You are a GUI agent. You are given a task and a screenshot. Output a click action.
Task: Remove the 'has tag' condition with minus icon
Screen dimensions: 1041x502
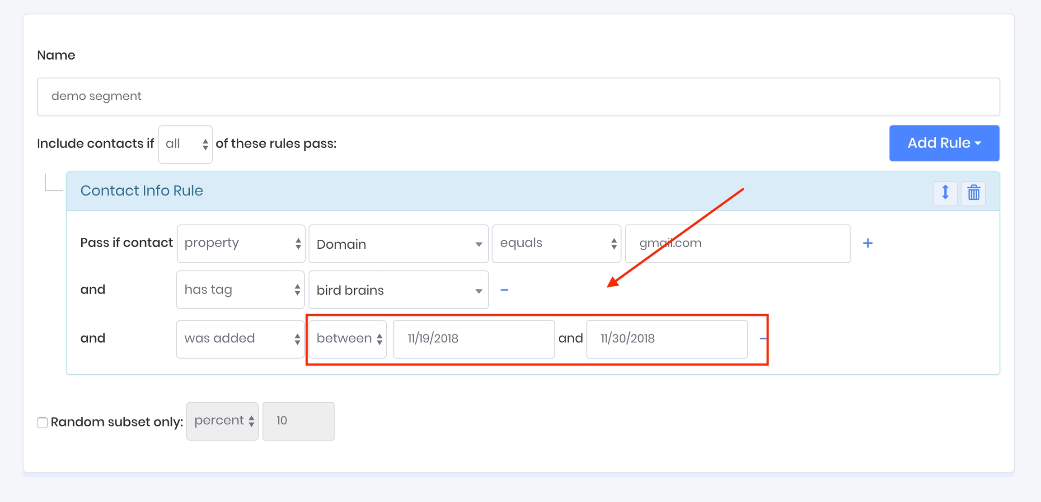point(504,290)
